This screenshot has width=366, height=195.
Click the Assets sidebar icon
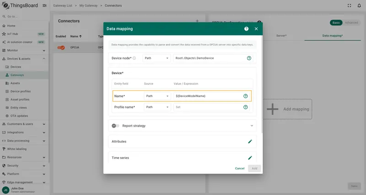(x=7, y=83)
